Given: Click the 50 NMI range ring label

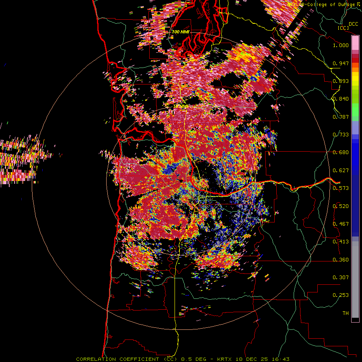Looking at the screenshot, I should click(181, 107).
